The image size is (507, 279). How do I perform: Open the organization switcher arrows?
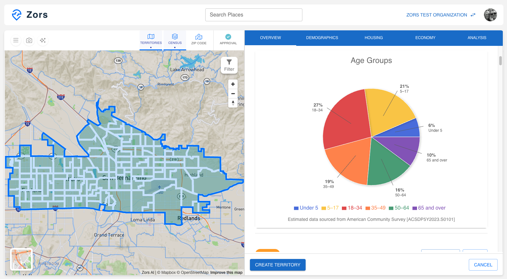(473, 15)
